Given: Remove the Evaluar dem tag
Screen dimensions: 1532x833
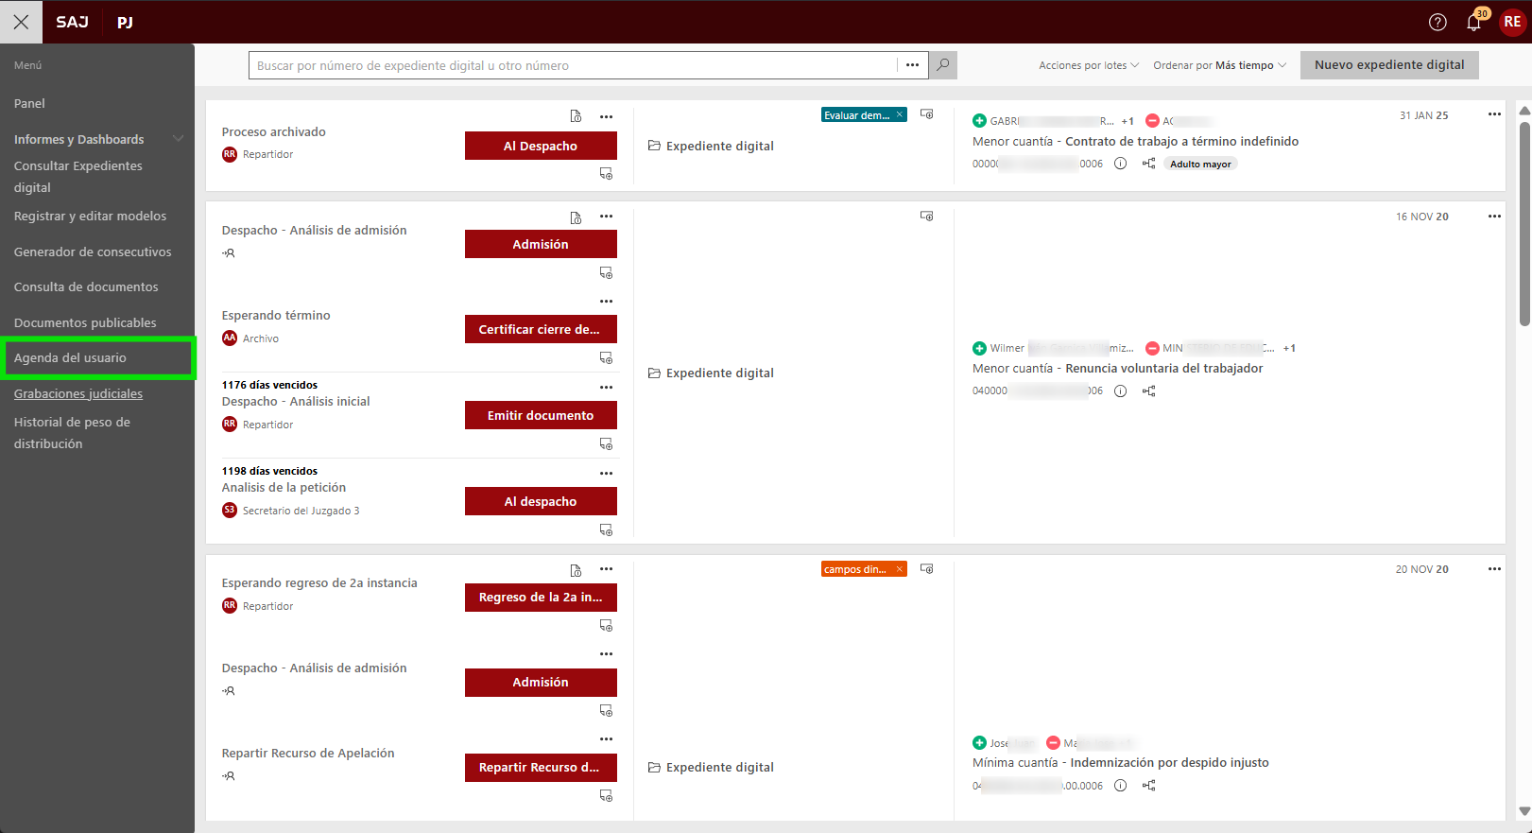Looking at the screenshot, I should [900, 114].
